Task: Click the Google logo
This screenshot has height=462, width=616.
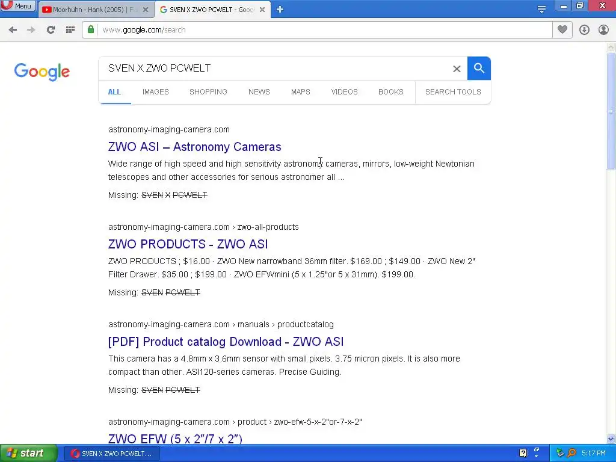Action: tap(42, 72)
